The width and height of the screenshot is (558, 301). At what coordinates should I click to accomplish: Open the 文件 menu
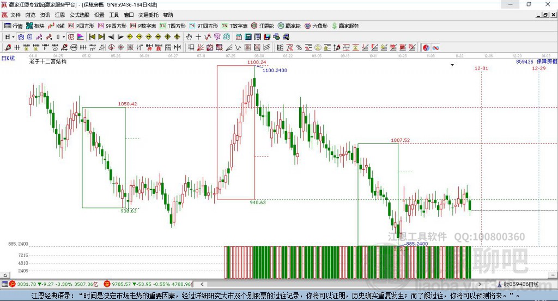(x=15, y=15)
